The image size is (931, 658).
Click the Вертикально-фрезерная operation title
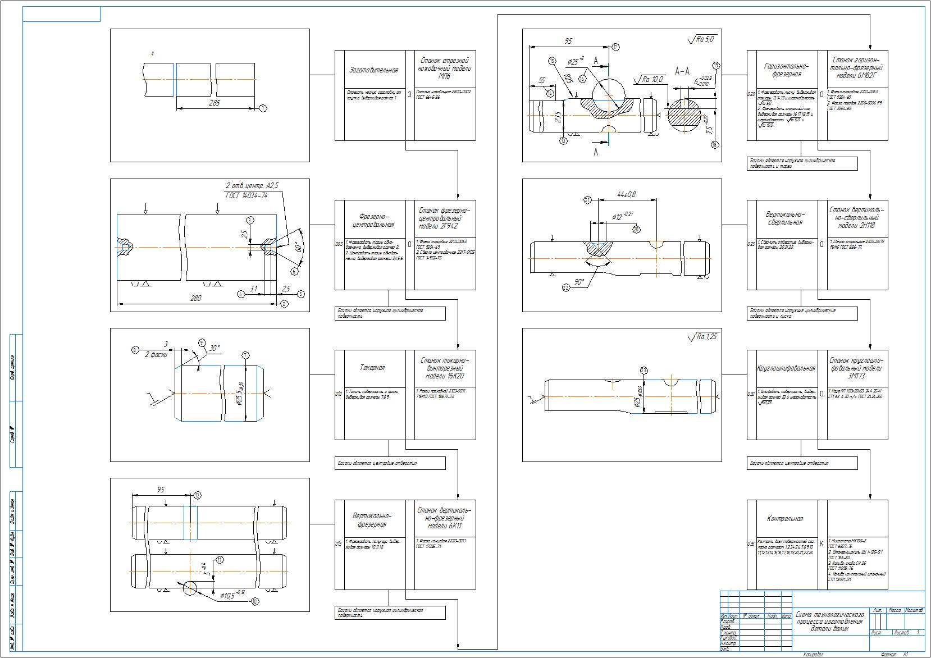[372, 519]
